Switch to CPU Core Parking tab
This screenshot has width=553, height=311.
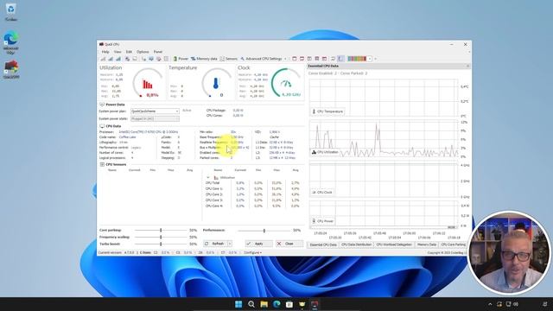pos(453,244)
